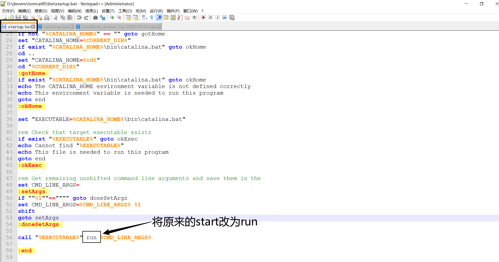
Task: Click the Save All toolbar icon
Action: point(25,18)
